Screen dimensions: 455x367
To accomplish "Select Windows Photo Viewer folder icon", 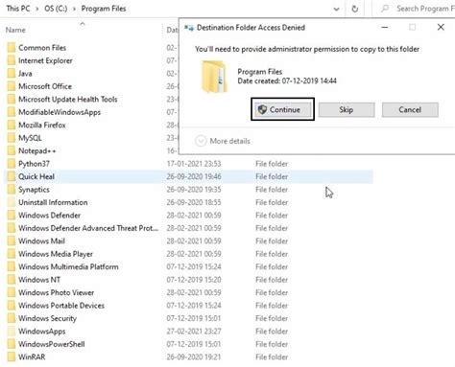I will (x=12, y=292).
